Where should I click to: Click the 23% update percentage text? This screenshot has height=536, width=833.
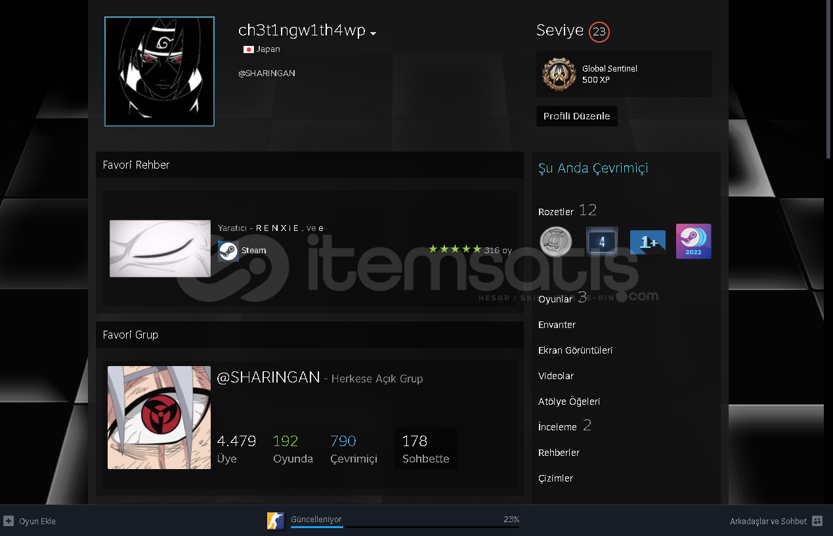coord(511,519)
